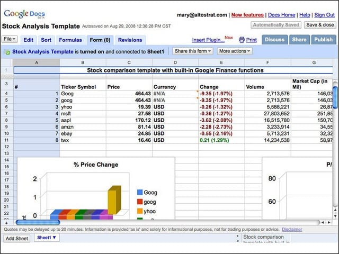Click the printer icon next to Print
The image size is (339, 254).
tap(242, 40)
